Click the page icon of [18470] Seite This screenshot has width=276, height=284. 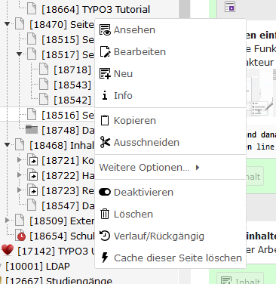[20, 24]
